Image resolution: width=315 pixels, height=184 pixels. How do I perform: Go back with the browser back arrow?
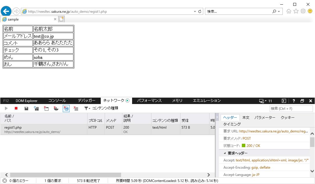[6, 11]
